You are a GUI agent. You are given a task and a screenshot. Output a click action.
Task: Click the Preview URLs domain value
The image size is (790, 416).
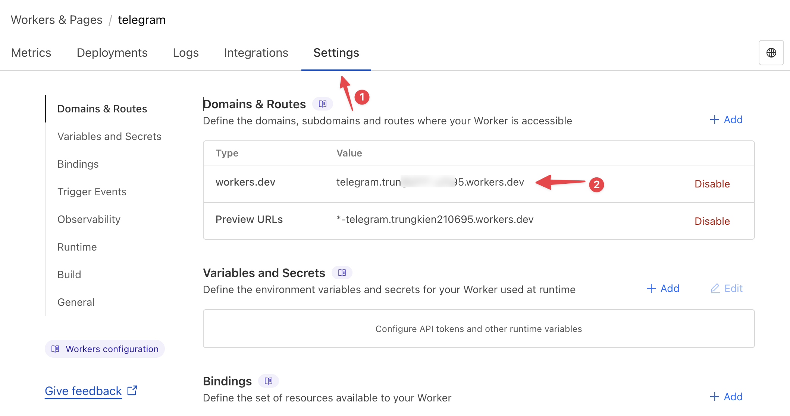click(435, 219)
